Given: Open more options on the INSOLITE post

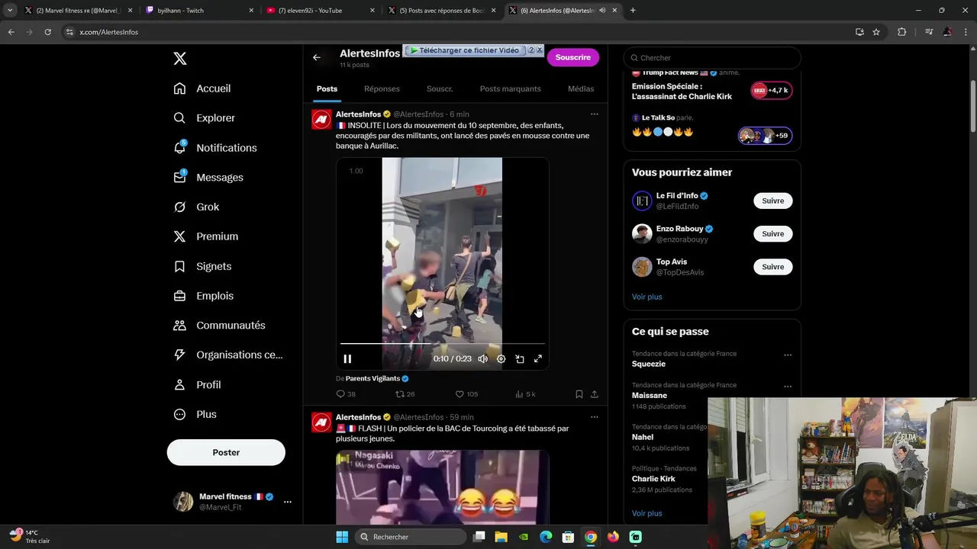Looking at the screenshot, I should click(x=594, y=114).
